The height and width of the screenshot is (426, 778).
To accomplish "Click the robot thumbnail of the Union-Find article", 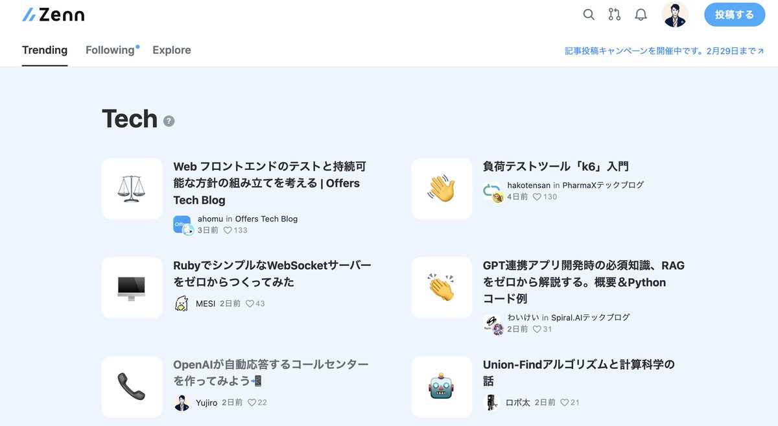I will click(441, 387).
